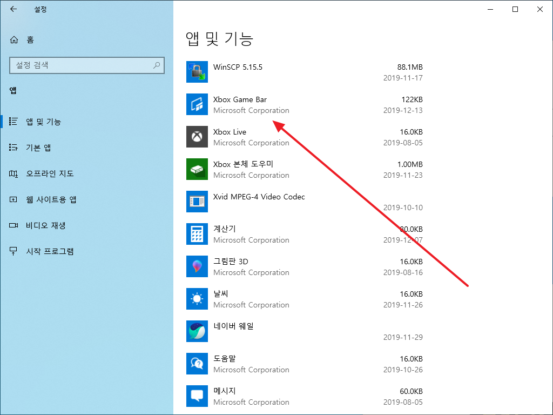Select the 그림판 3D app name
The height and width of the screenshot is (415, 553).
click(x=231, y=262)
